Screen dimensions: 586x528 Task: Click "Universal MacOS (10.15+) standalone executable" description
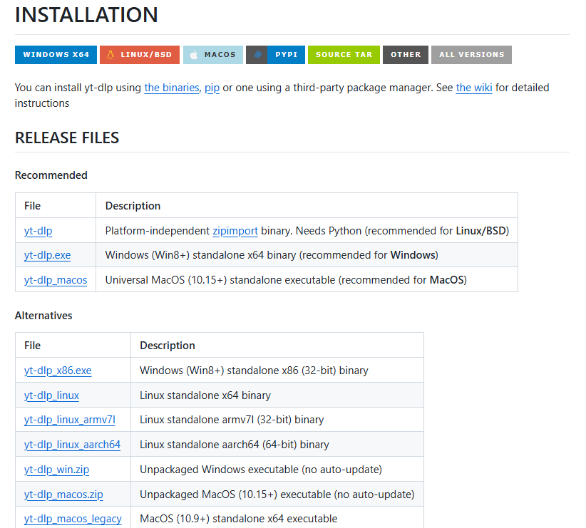[x=286, y=280]
